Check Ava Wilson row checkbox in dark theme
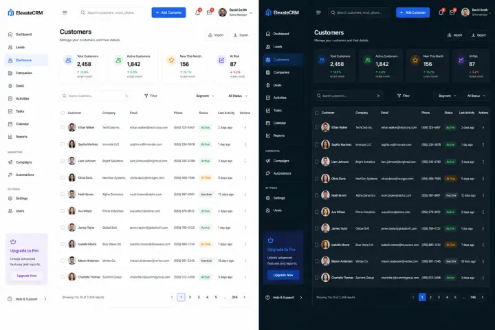 tap(317, 212)
